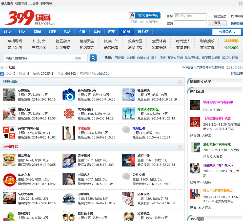243x221 pixels.
Task: Click the 收藏本站 top bar link
Action: point(21,3)
